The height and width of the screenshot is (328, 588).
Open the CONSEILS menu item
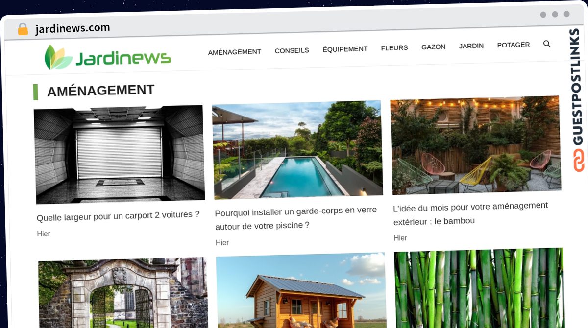click(x=292, y=50)
